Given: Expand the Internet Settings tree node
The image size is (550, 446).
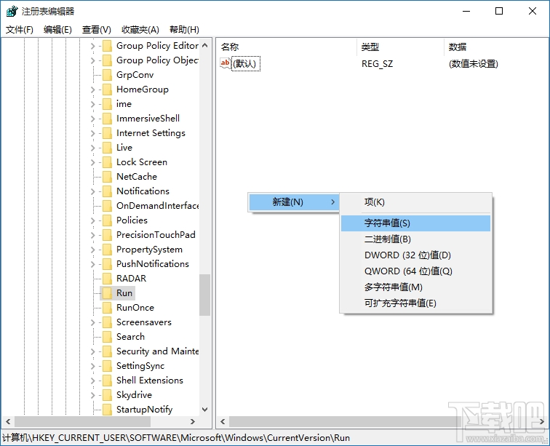Looking at the screenshot, I should click(x=93, y=133).
